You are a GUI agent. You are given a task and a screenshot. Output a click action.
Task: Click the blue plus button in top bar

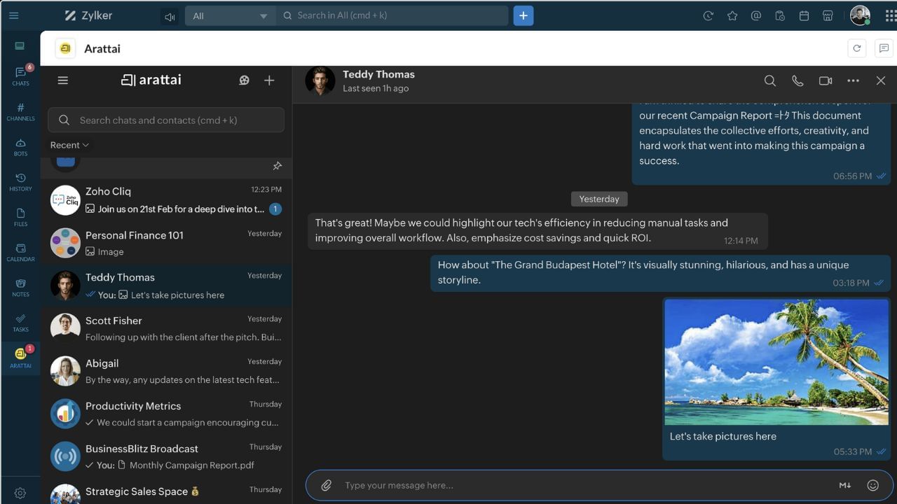(x=523, y=15)
